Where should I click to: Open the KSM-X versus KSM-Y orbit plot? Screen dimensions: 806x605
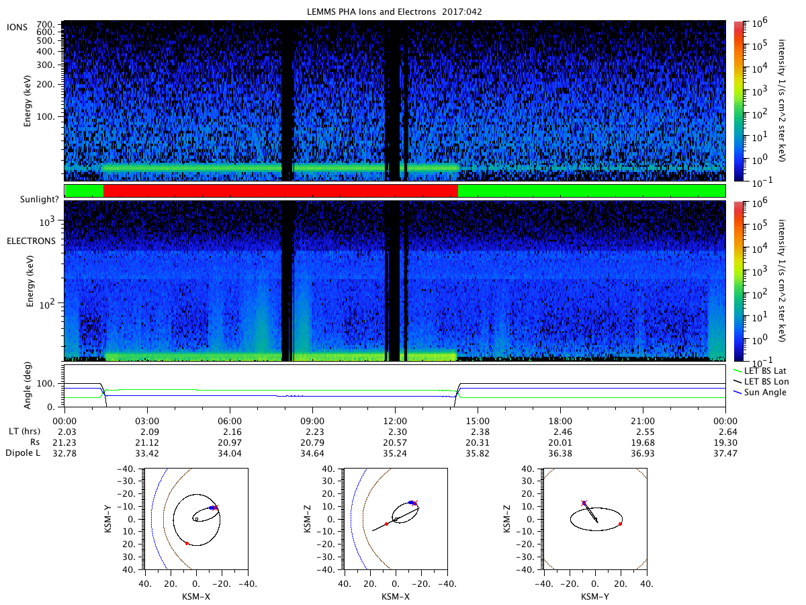(196, 518)
